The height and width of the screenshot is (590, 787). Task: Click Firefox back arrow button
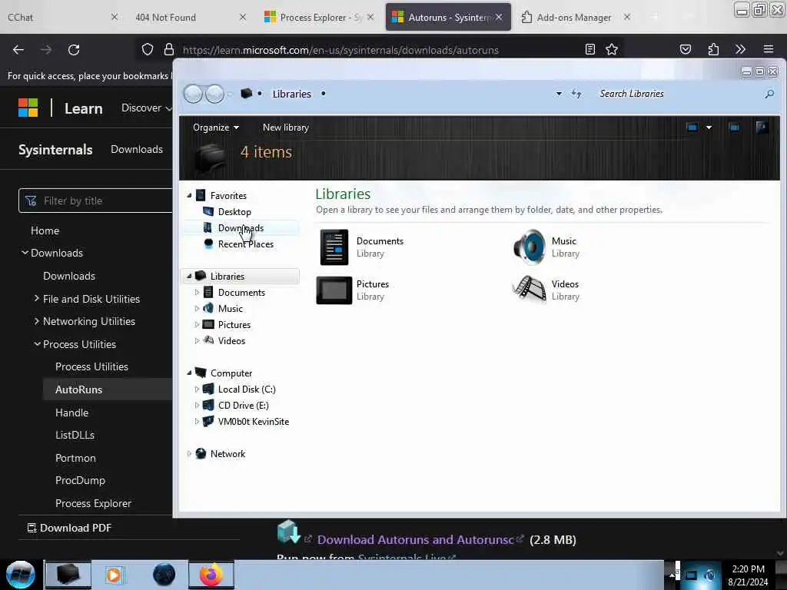(x=18, y=50)
